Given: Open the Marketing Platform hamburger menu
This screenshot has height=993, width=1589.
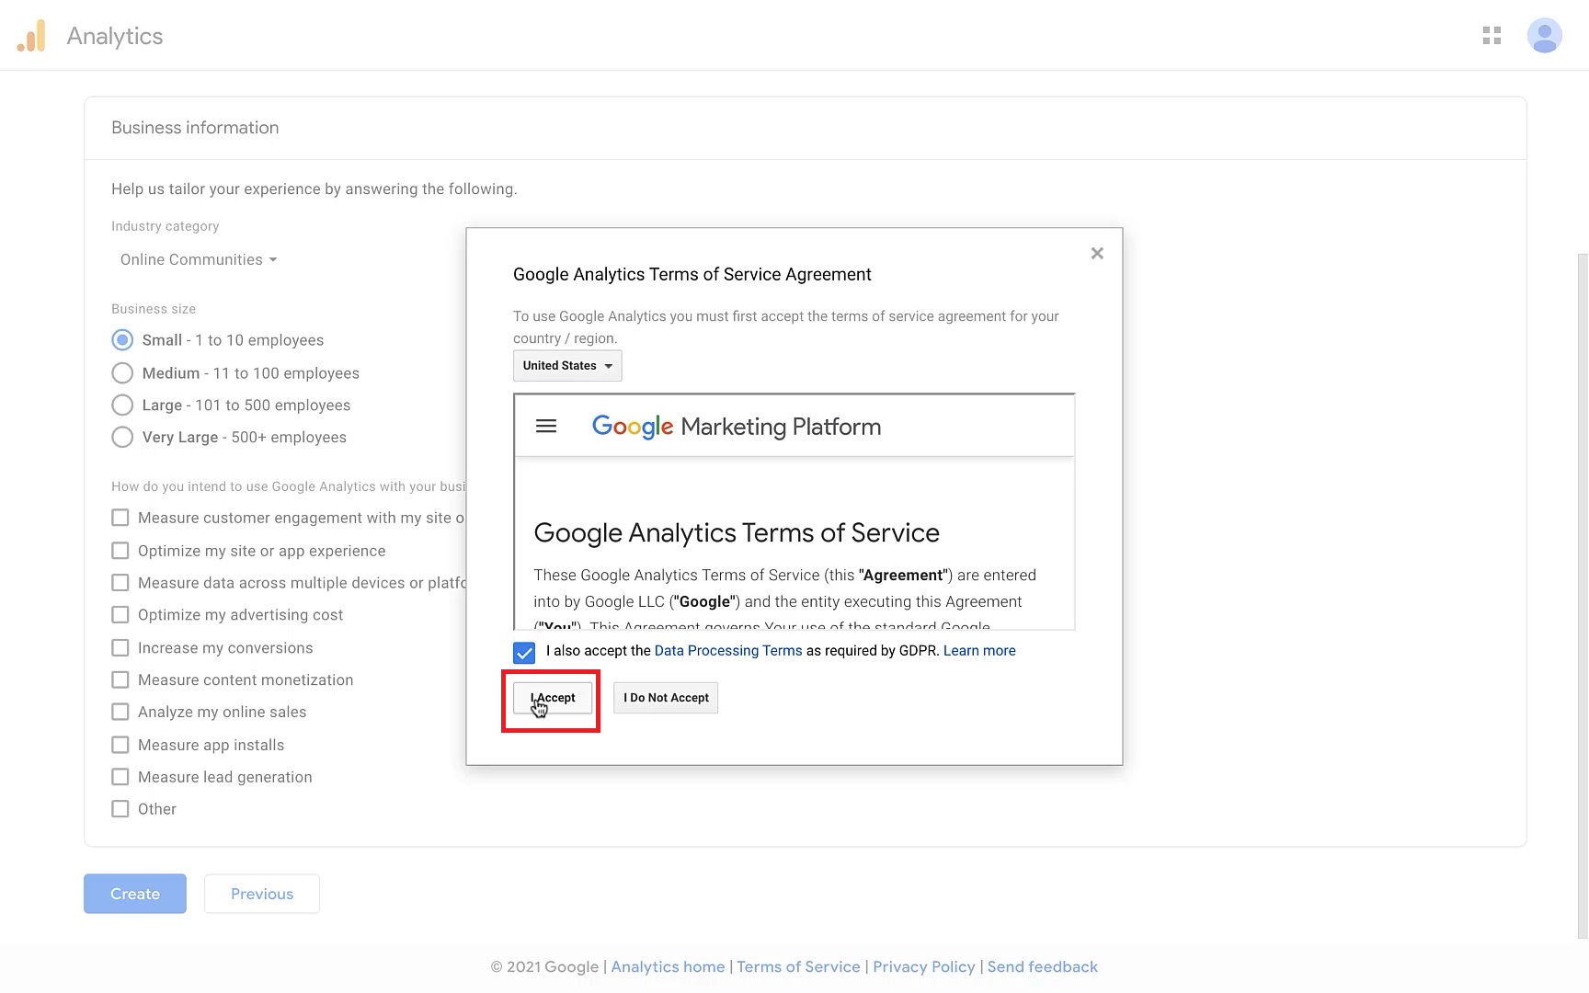Looking at the screenshot, I should point(546,427).
